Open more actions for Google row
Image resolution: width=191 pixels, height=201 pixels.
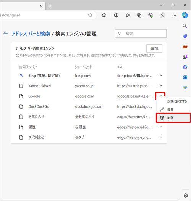[160, 96]
